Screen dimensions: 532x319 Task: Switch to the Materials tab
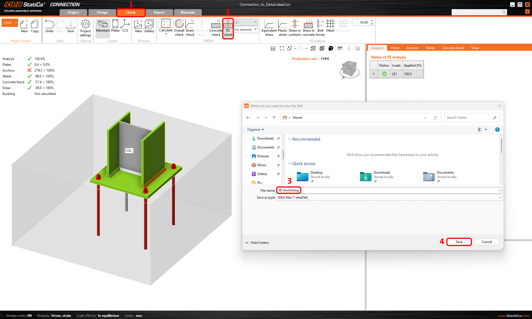[x=186, y=12]
